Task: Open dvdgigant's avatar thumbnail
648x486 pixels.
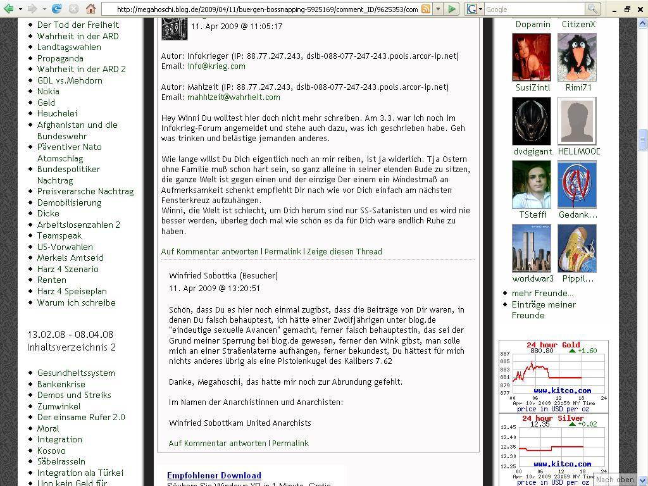Action: [531, 121]
